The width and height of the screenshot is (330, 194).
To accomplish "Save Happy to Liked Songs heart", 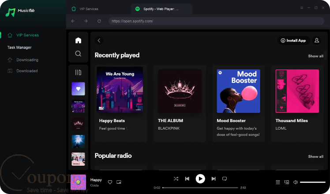I will coord(110,182).
